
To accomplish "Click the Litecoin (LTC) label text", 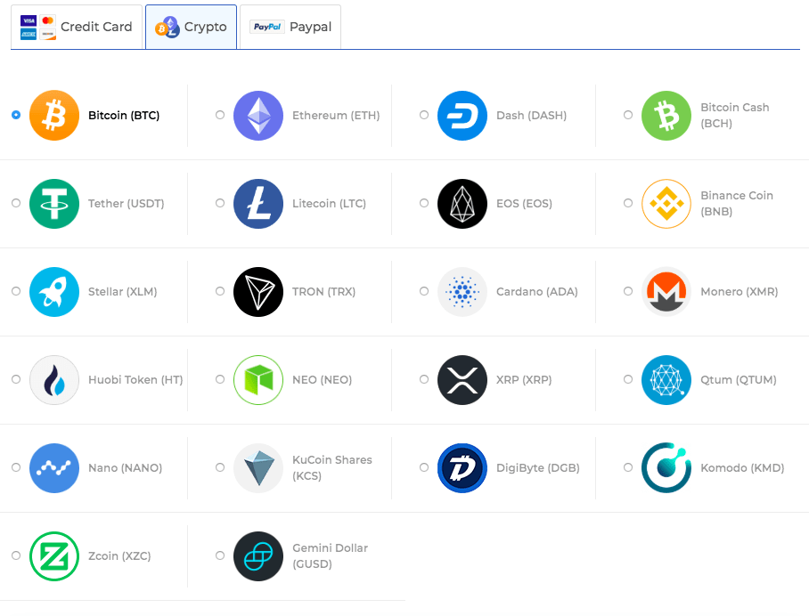I will click(329, 204).
